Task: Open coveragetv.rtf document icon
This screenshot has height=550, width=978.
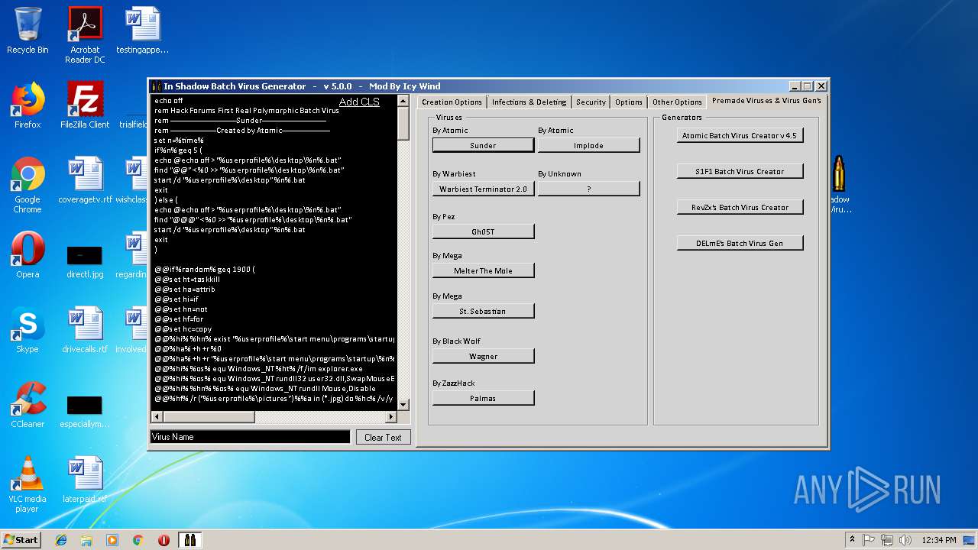Action: pyautogui.click(x=85, y=180)
